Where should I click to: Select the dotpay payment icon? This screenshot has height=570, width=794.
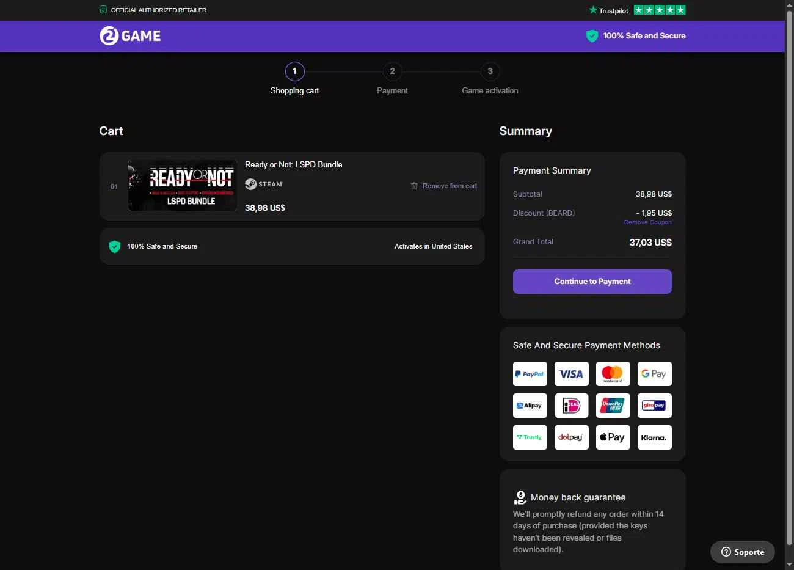click(572, 437)
